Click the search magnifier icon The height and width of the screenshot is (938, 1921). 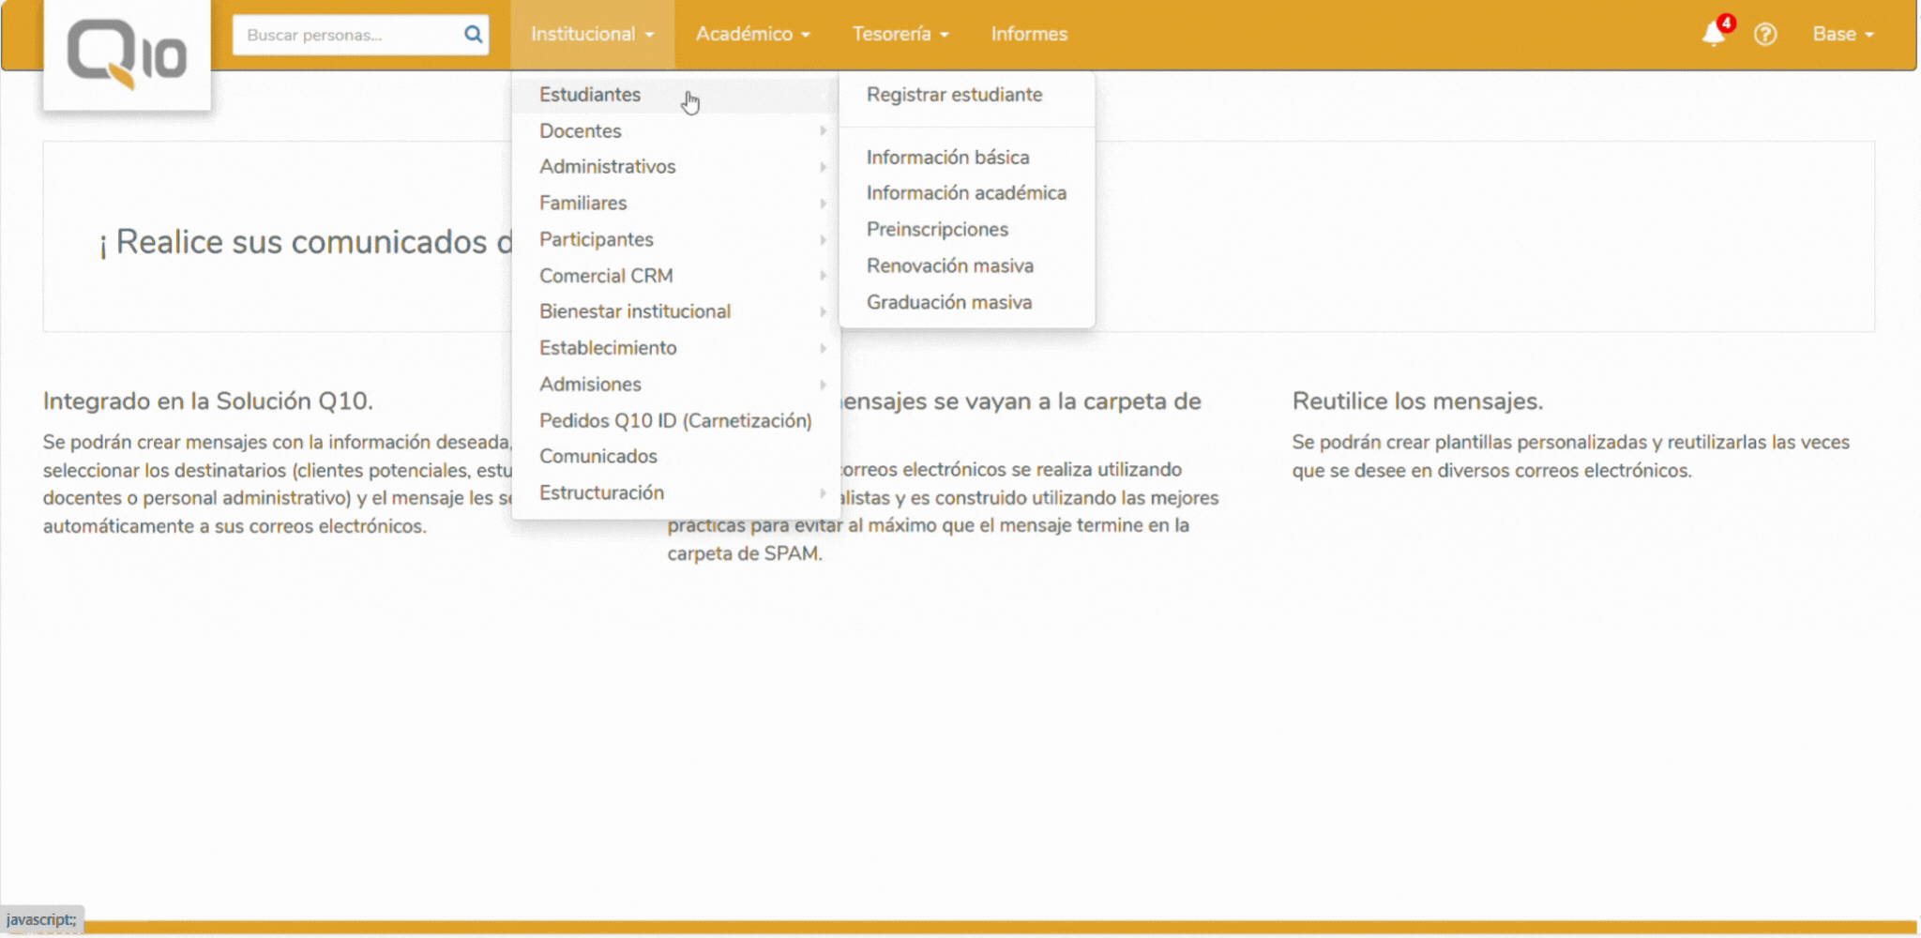[x=473, y=35]
